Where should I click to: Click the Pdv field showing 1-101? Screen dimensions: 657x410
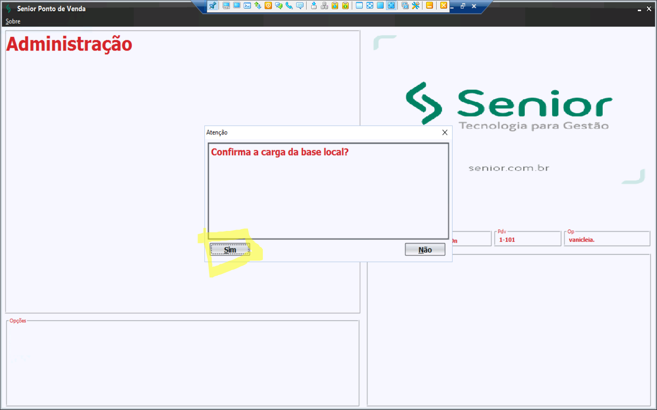pyautogui.click(x=527, y=239)
